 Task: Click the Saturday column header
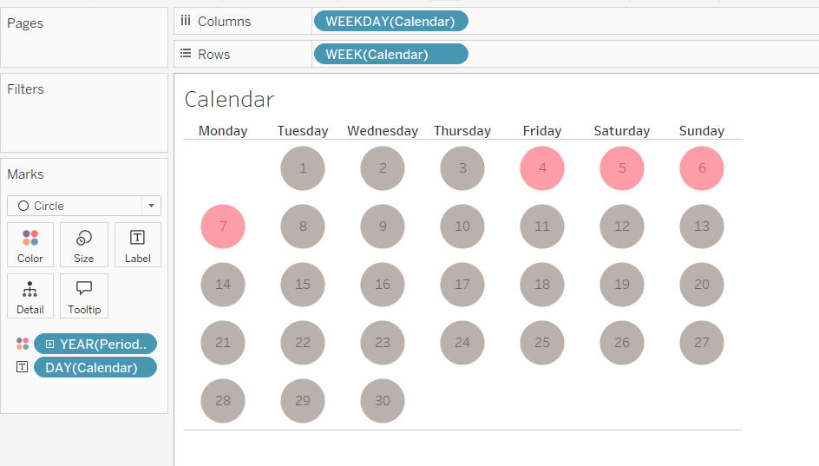coord(621,131)
